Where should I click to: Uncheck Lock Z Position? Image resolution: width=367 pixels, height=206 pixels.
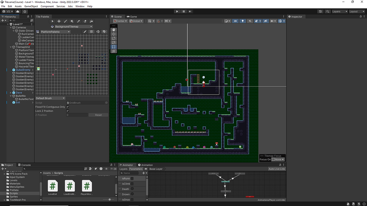(68, 111)
